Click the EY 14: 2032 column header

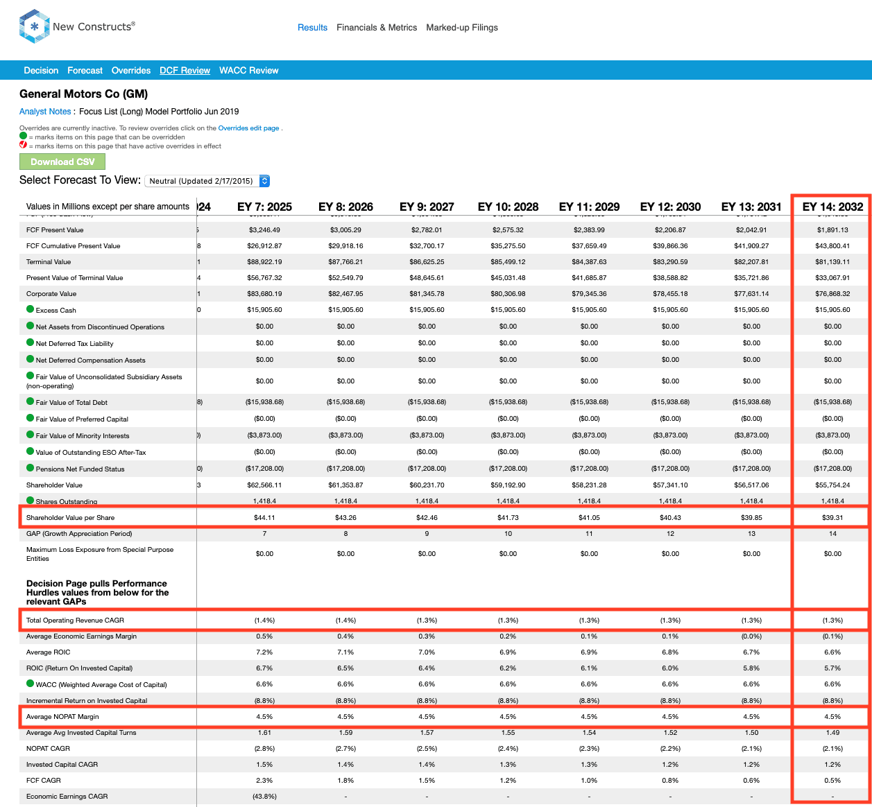pyautogui.click(x=832, y=207)
